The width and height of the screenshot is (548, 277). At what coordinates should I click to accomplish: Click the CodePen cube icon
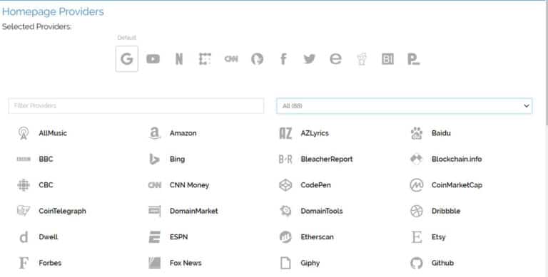[x=285, y=185]
